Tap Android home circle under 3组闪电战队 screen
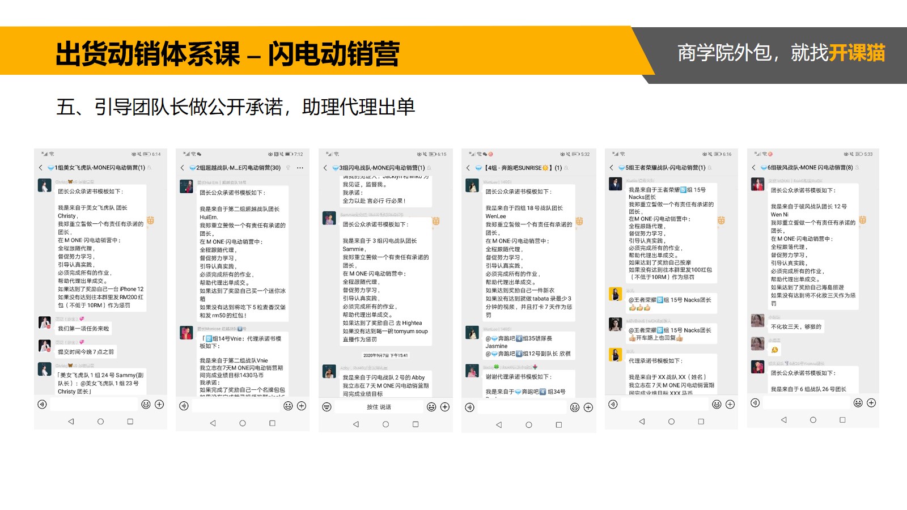Viewport: 907px width, 510px height. [x=385, y=424]
